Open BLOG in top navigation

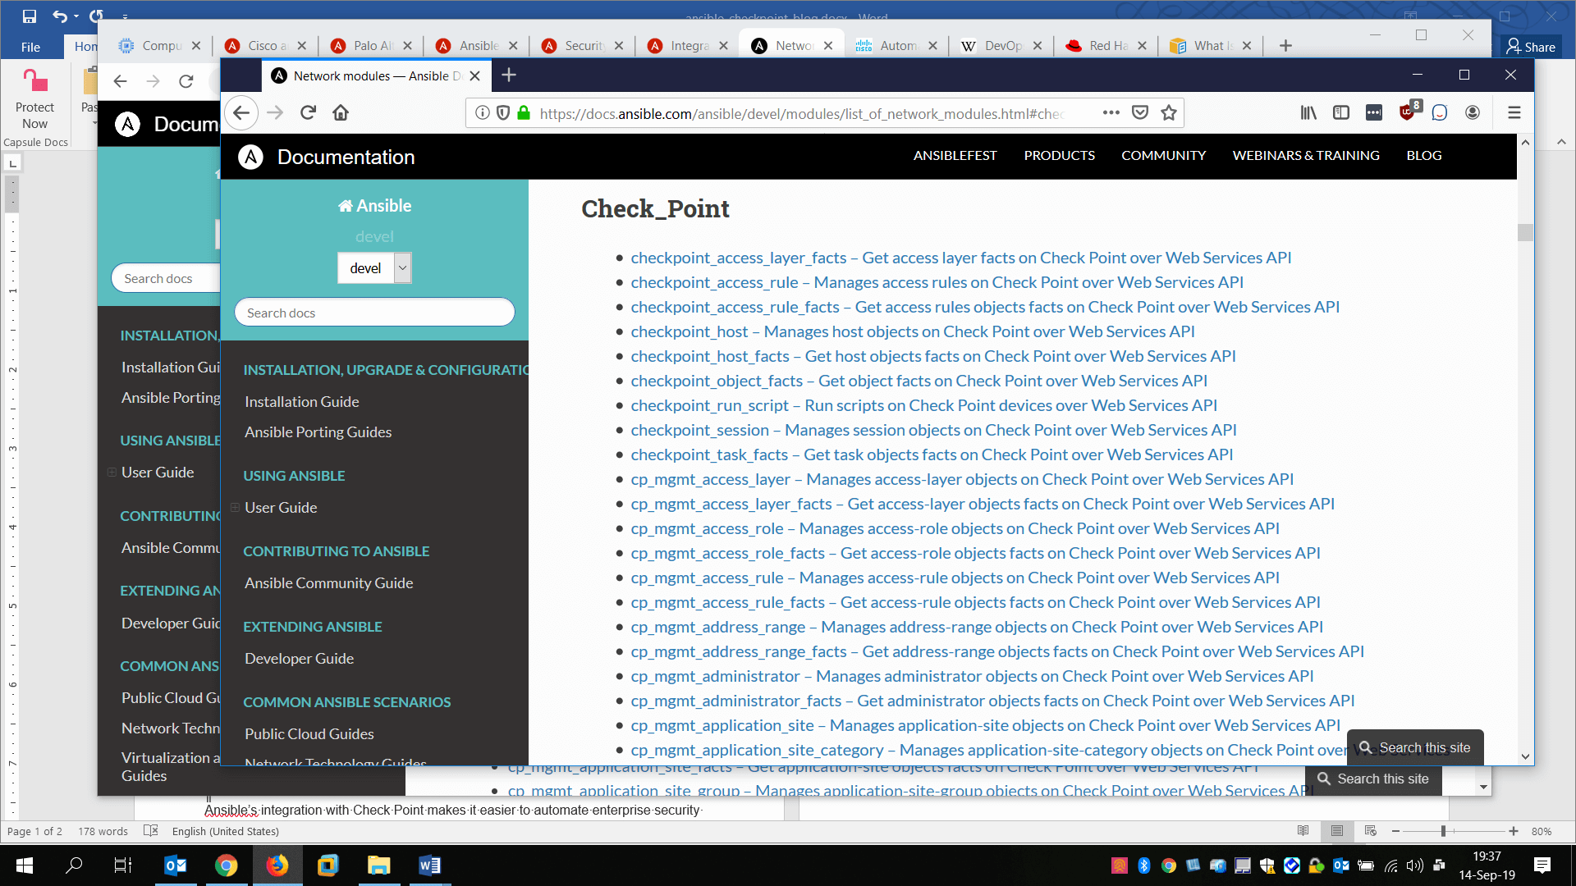(x=1423, y=156)
